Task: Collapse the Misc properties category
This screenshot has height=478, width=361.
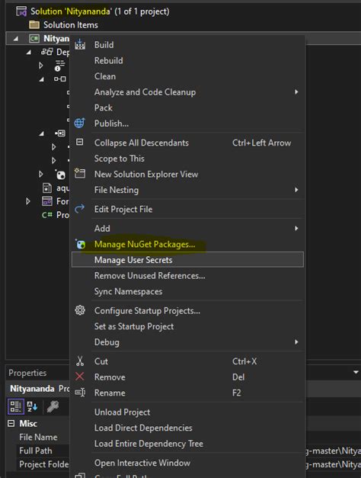Action: click(x=11, y=423)
